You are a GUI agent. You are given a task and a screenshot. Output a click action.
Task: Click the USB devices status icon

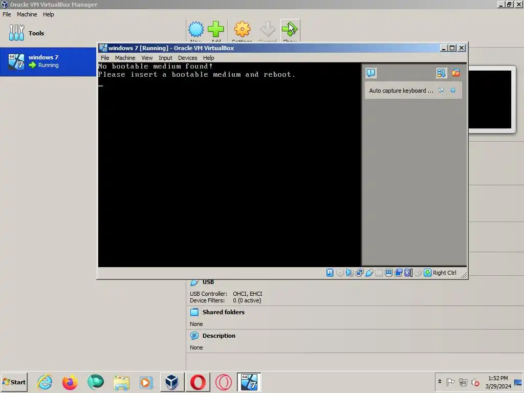(369, 273)
